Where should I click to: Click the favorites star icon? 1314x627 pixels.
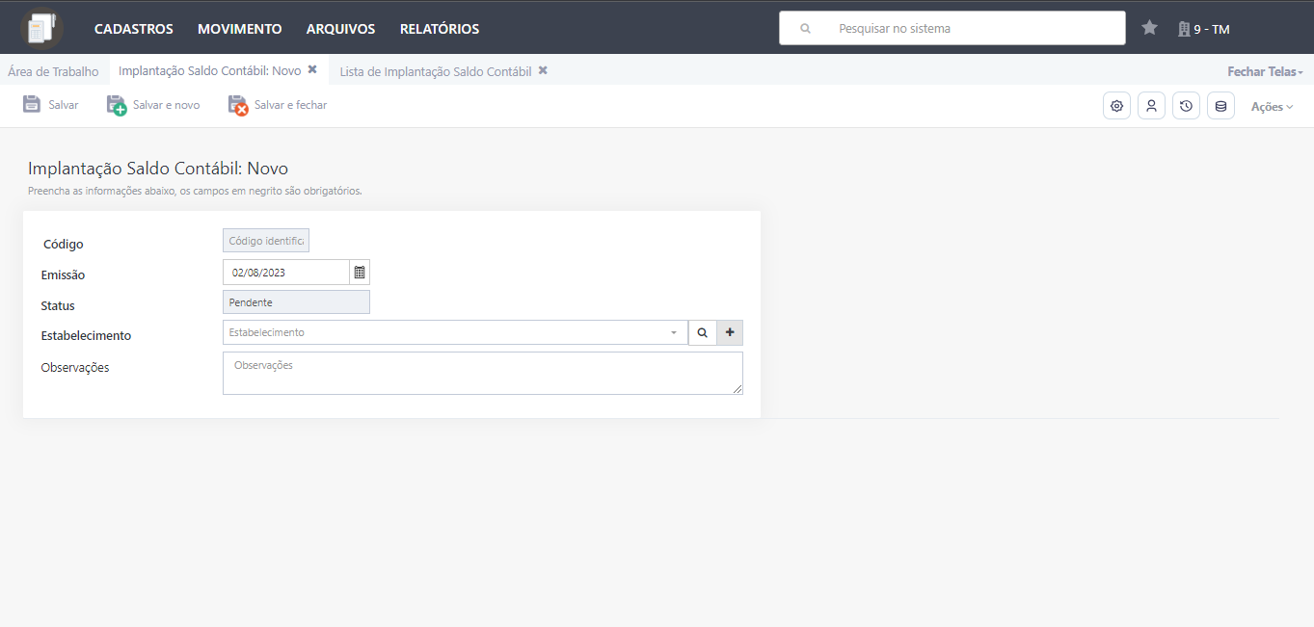(1149, 28)
